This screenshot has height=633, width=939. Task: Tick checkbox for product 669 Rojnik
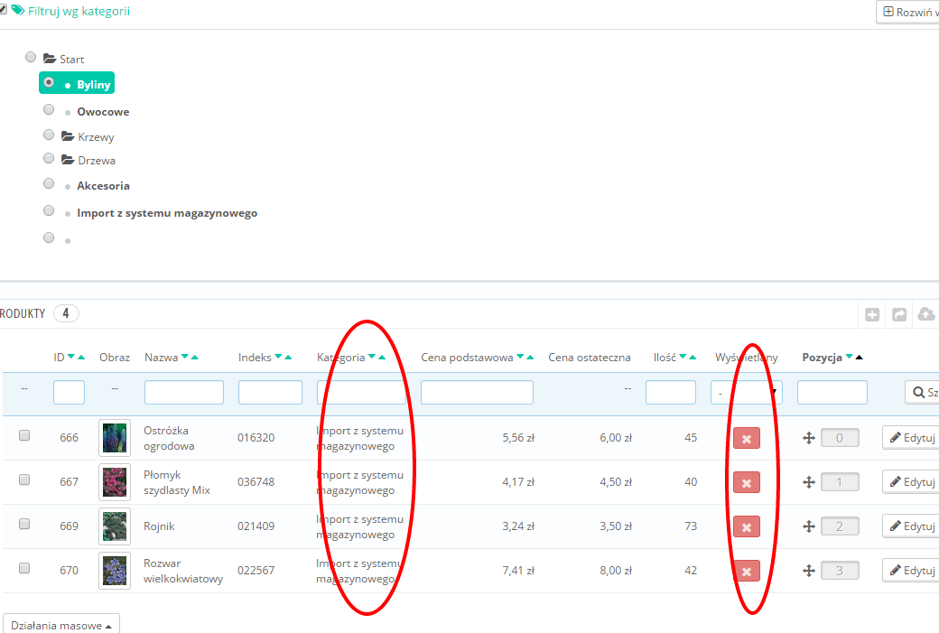tap(24, 524)
